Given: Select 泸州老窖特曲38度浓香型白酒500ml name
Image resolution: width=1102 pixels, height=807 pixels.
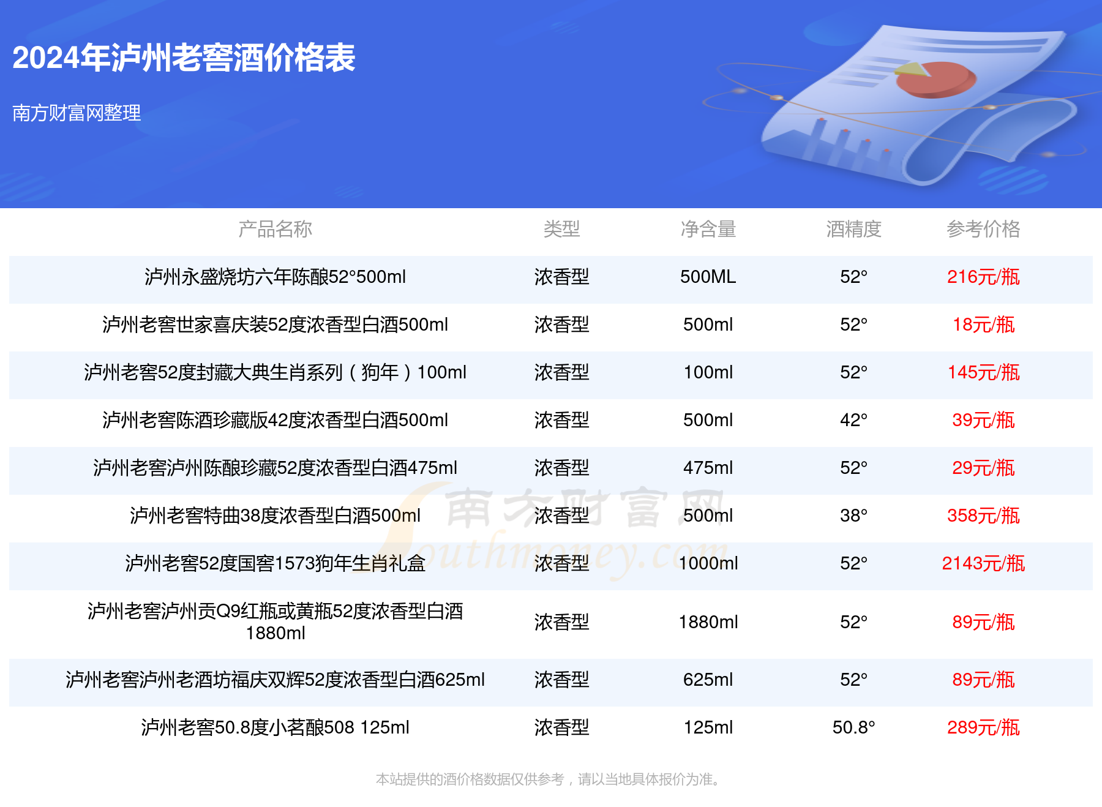Looking at the screenshot, I should [x=275, y=516].
